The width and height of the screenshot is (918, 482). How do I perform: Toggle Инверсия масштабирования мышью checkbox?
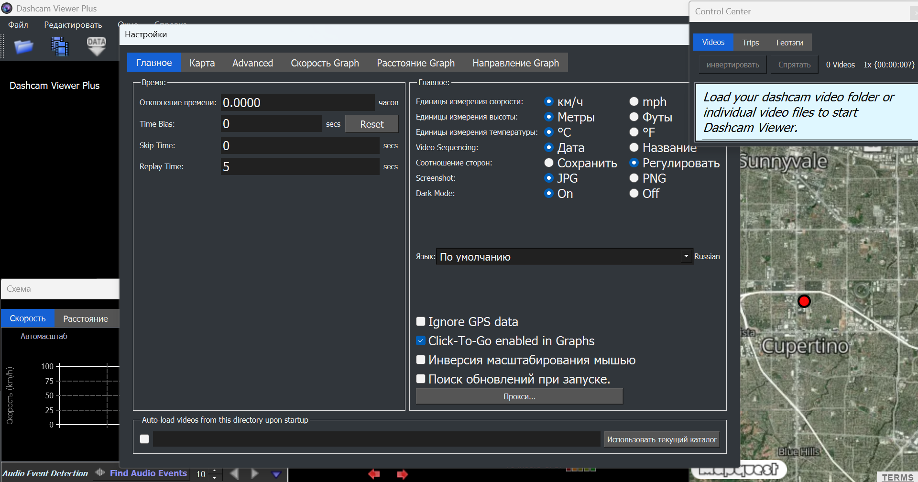point(421,360)
